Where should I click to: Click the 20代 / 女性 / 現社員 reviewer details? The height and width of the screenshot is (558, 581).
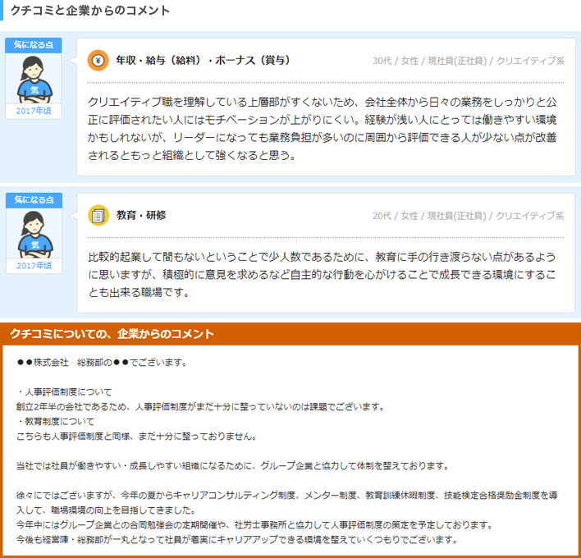468,216
